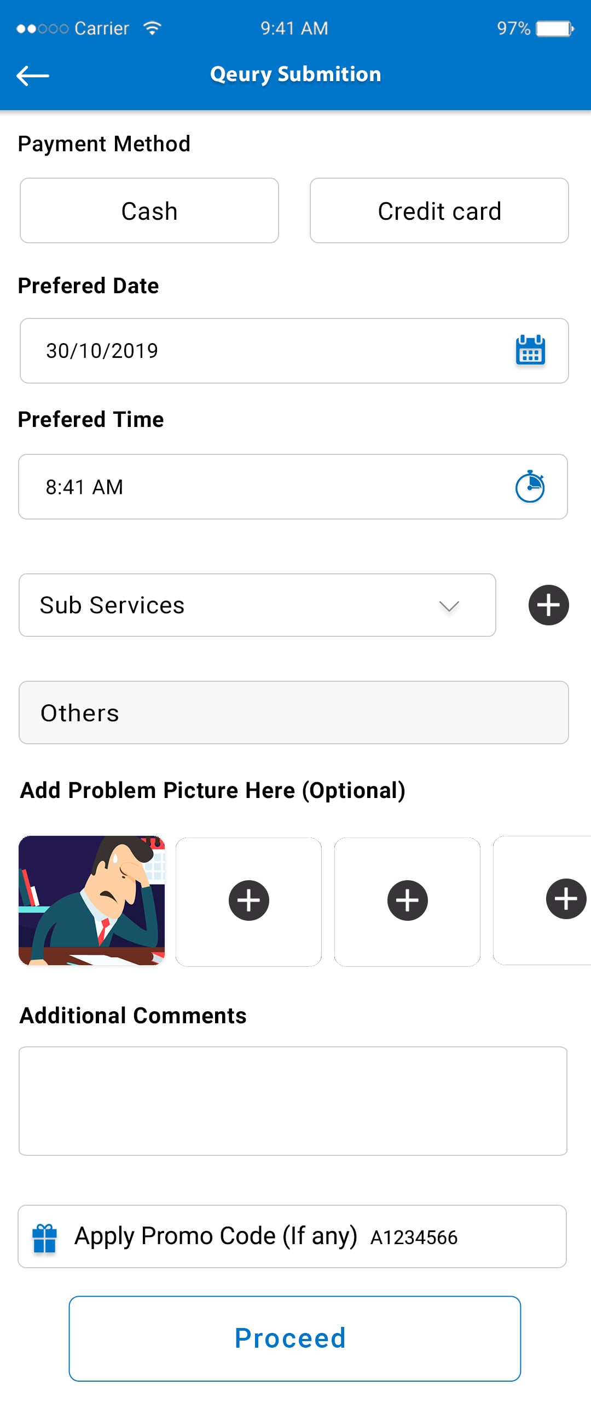591x1425 pixels.
Task: Select Cash payment method
Action: (149, 211)
